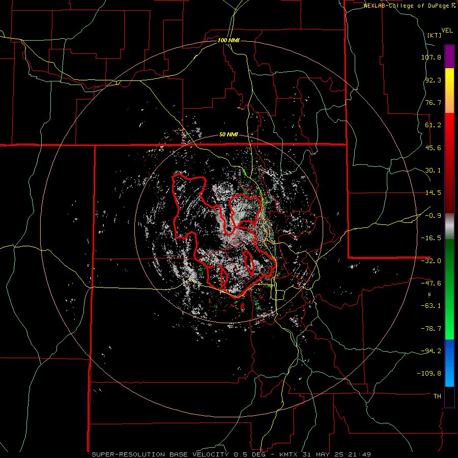Viewport: 458px width, 458px height.
Task: Click the VEL legend title
Action: pyautogui.click(x=447, y=31)
